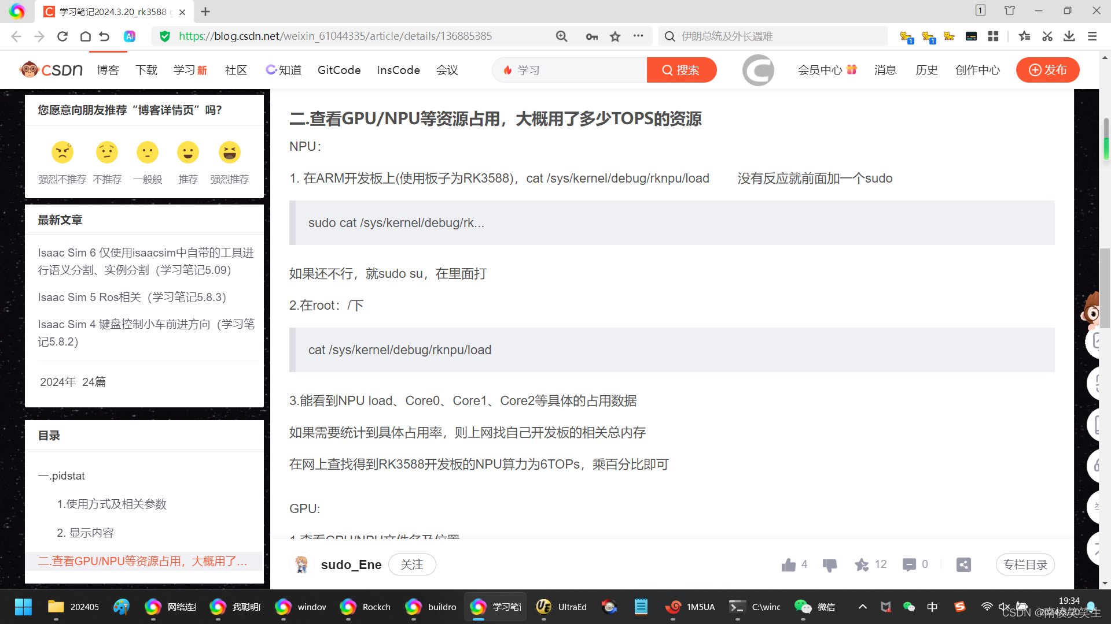Open the browser hamburger menu

point(1092,36)
